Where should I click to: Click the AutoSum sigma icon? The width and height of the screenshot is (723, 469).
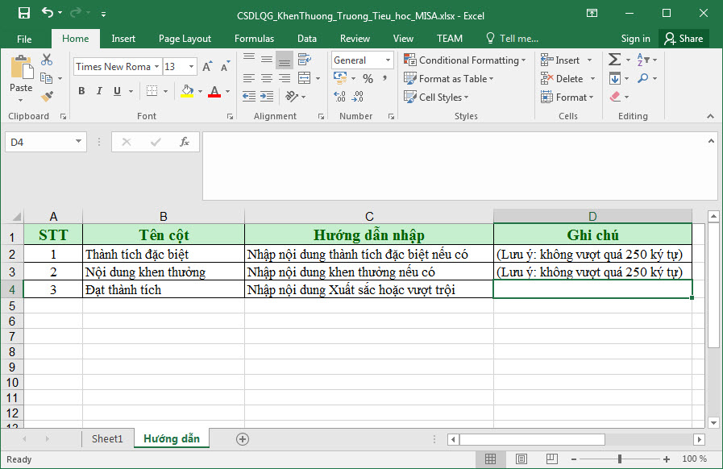click(614, 60)
